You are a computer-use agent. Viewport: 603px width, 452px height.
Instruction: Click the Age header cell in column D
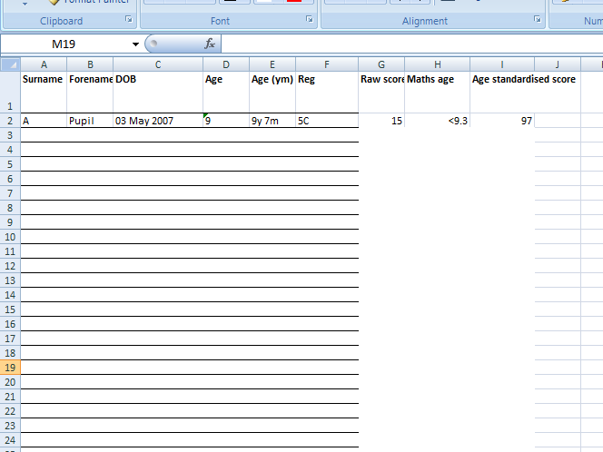point(226,93)
